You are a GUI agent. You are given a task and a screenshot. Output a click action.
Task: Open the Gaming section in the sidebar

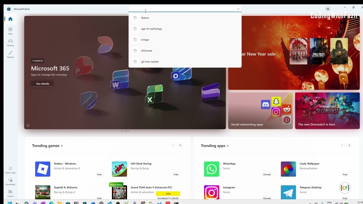[10, 42]
